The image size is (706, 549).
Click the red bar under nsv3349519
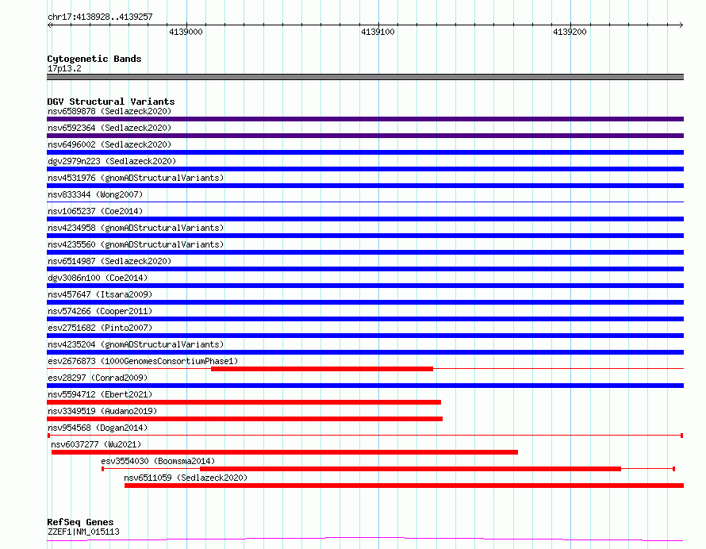(244, 419)
